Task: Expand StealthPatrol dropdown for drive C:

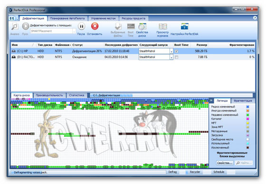Action: pos(171,51)
